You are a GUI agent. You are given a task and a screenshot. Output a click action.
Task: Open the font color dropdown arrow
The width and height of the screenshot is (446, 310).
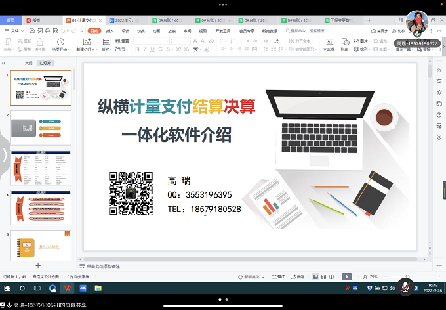click(x=172, y=49)
